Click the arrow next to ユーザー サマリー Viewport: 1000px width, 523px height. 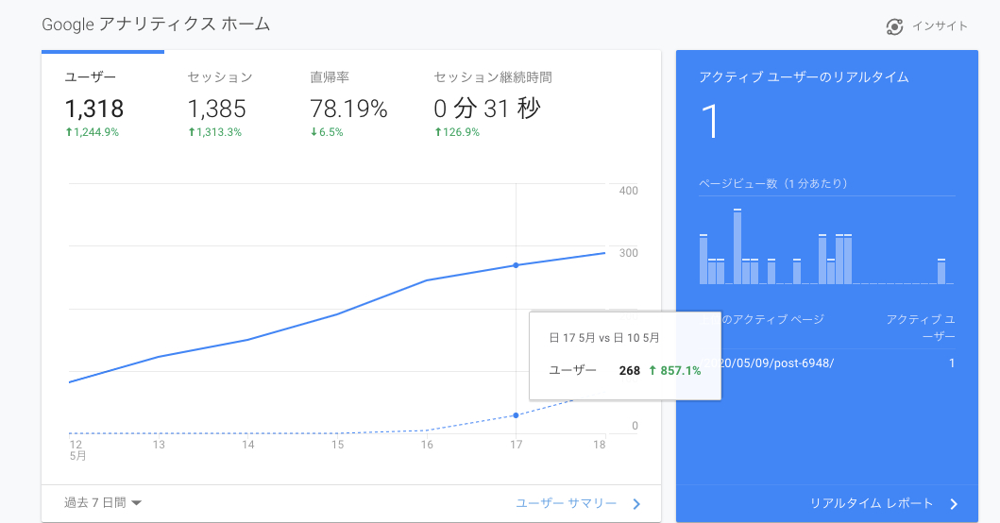636,504
